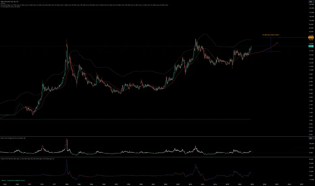The image size is (315, 186).
Task: Open the USD selector on the % Change pane
Action: (311, 138)
